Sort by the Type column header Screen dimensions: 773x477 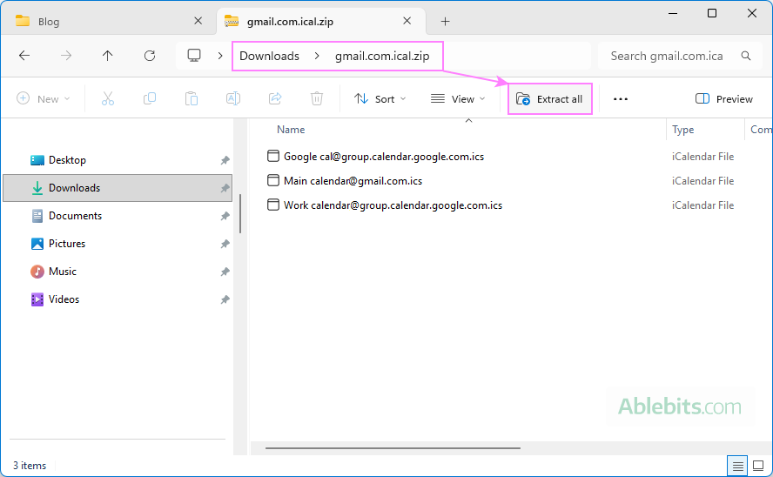click(x=682, y=130)
